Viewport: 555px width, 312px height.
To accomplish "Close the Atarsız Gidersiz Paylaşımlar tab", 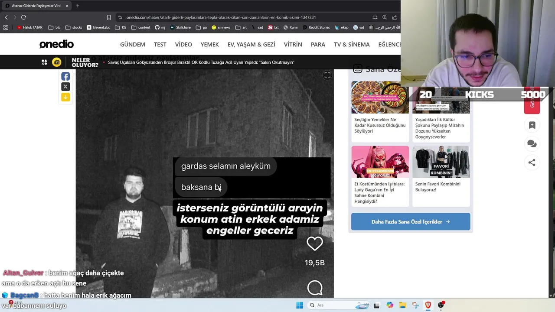I will 67,6.
